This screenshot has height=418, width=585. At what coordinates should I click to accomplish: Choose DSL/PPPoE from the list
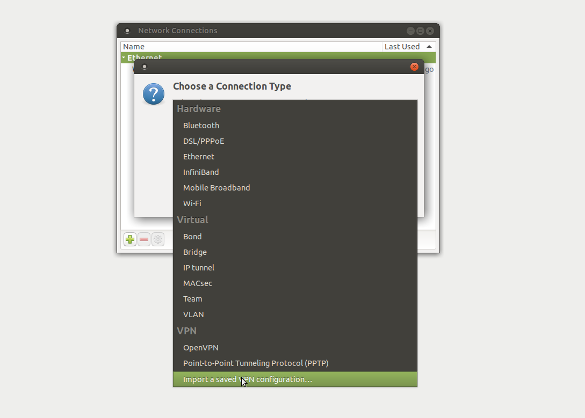[204, 141]
